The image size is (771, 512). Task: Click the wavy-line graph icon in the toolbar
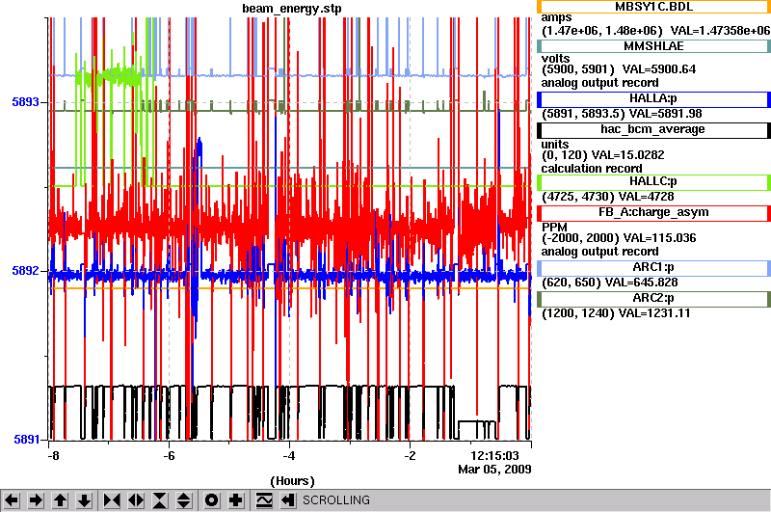(264, 500)
